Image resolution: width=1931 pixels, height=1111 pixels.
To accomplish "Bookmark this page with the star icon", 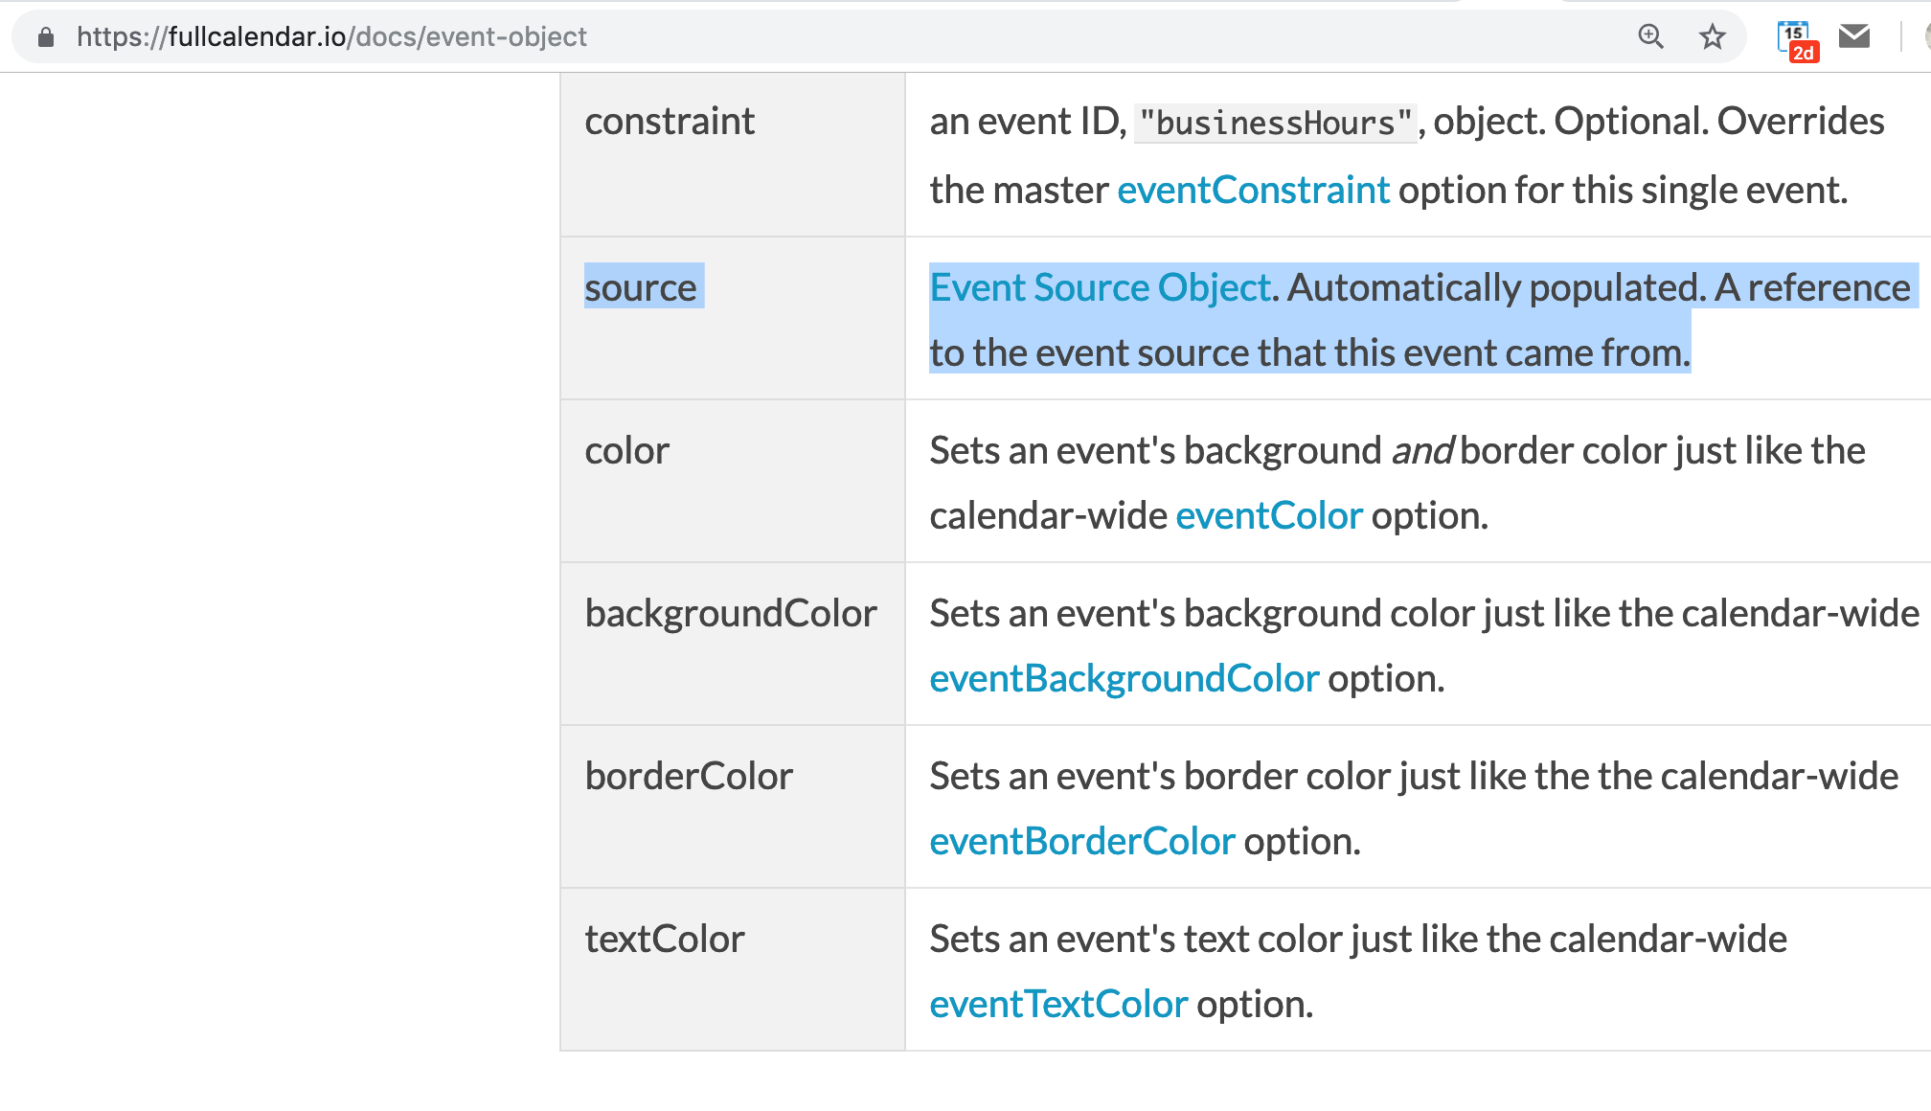I will point(1712,37).
